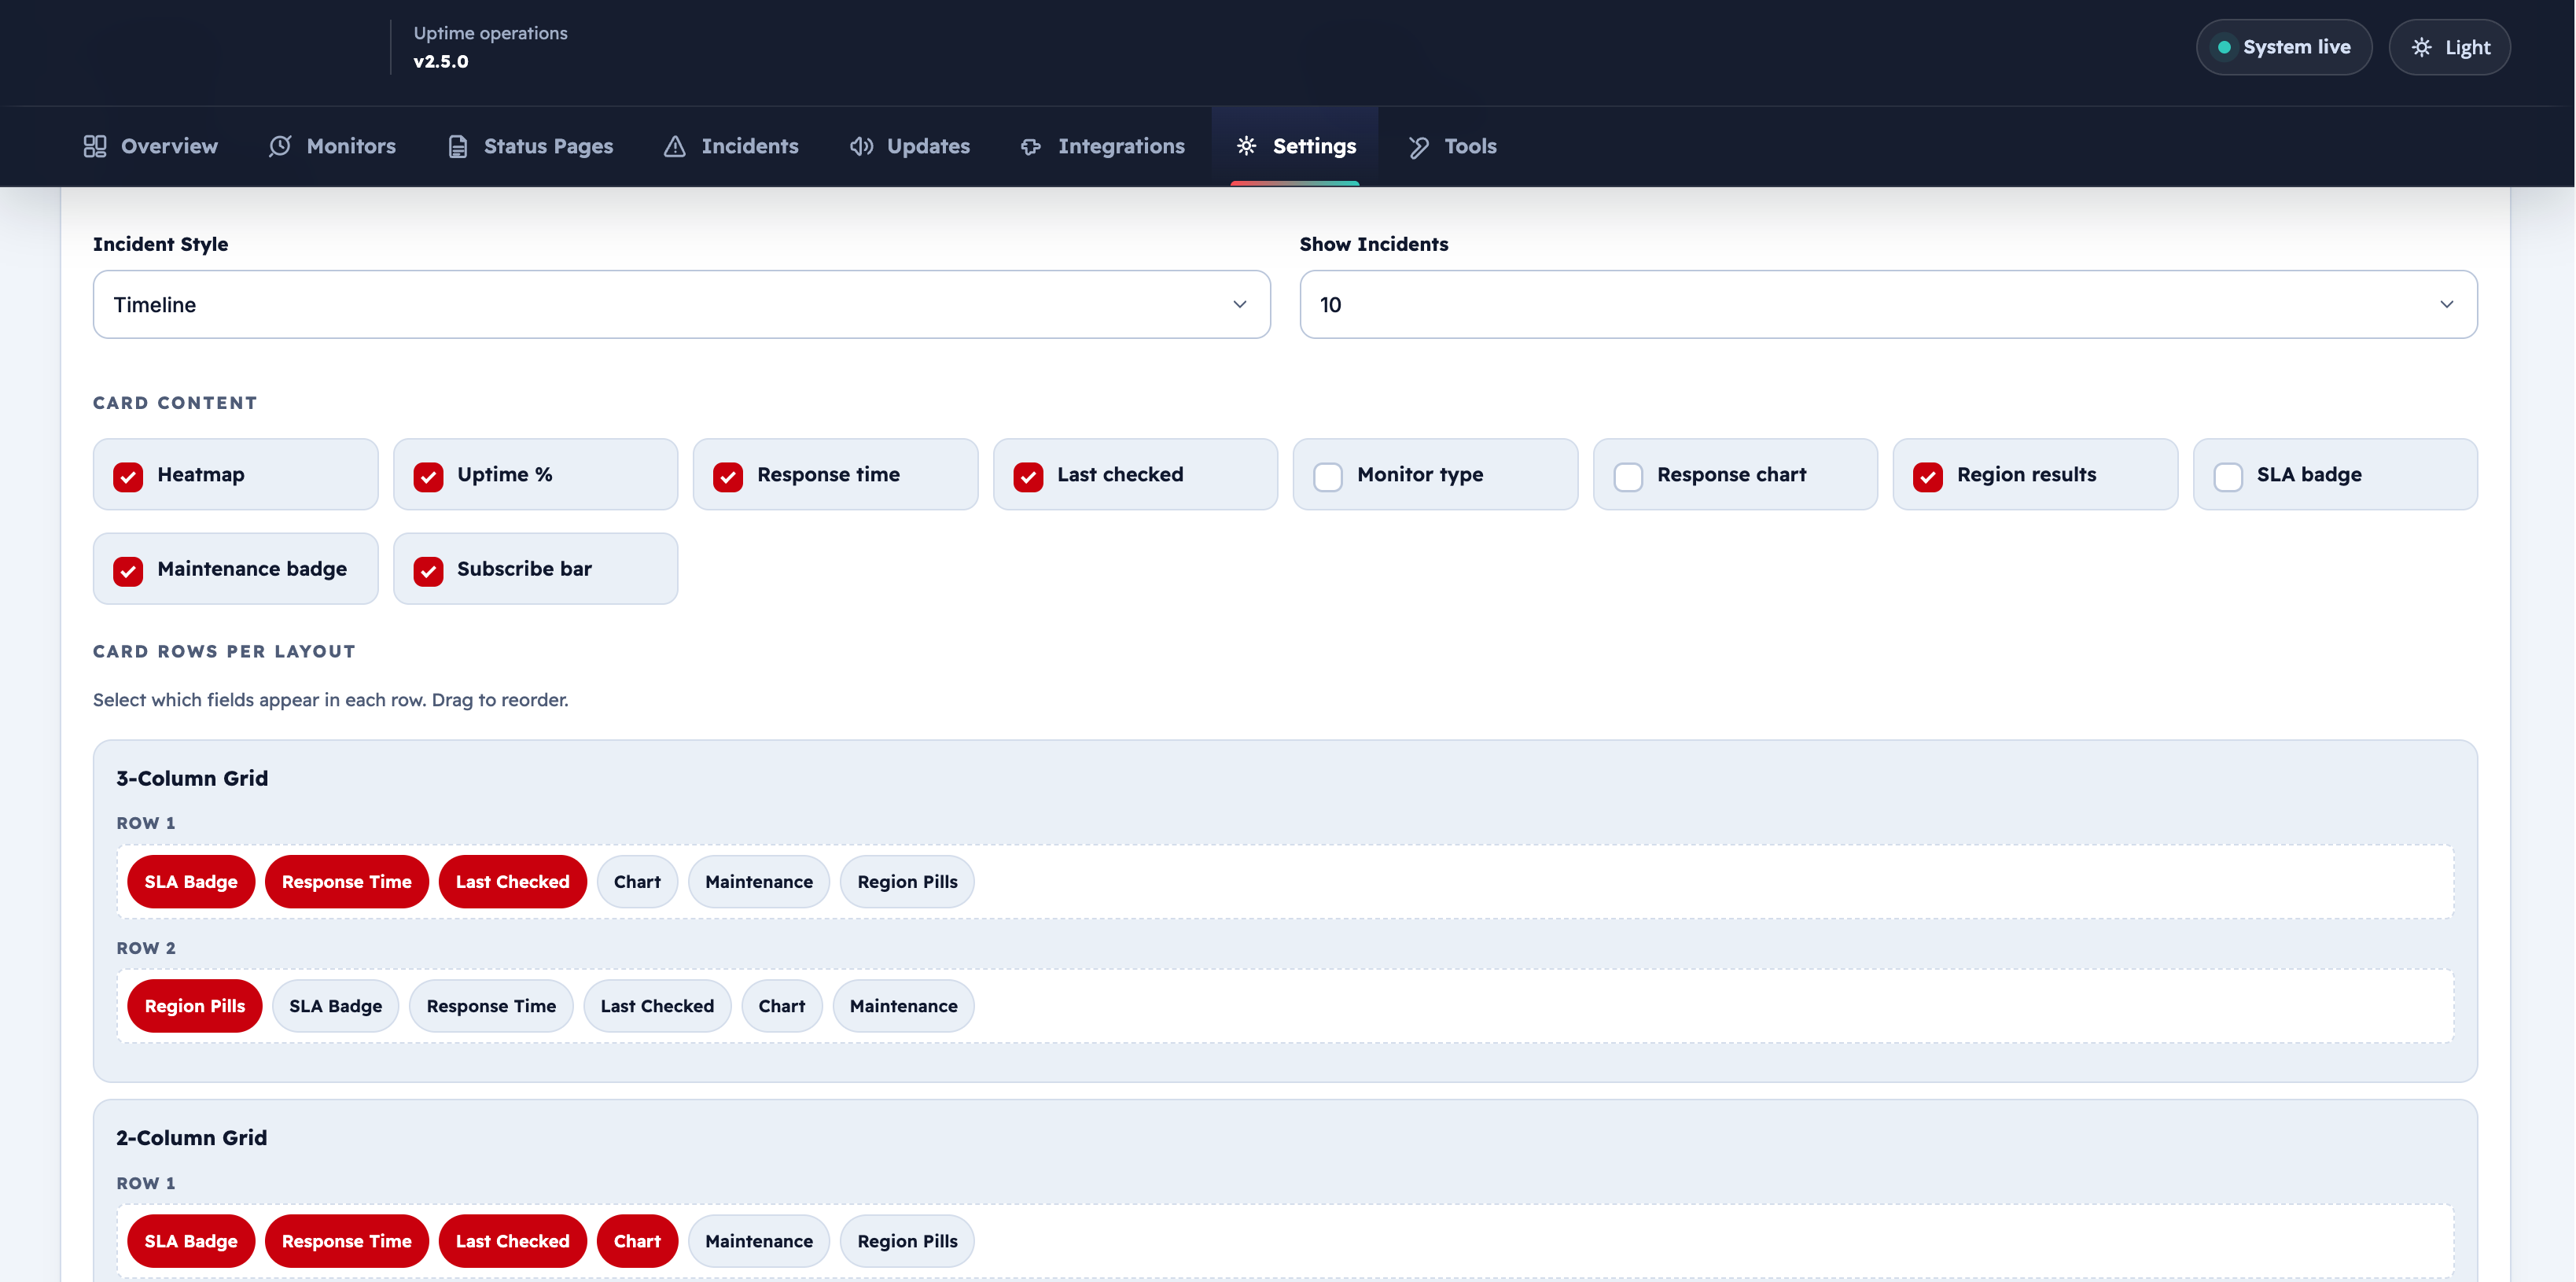Screen dimensions: 2576x1282
Task: Select Region Pills in 2-Column Row 1
Action: (907, 1240)
